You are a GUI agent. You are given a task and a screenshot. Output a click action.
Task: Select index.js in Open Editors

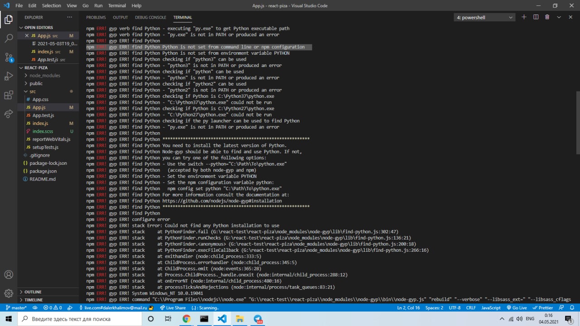(x=48, y=52)
